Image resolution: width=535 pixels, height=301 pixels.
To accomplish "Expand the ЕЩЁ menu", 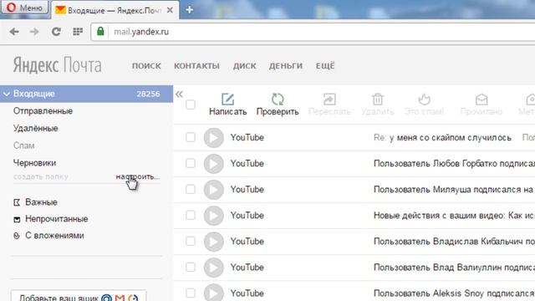I will (x=325, y=65).
